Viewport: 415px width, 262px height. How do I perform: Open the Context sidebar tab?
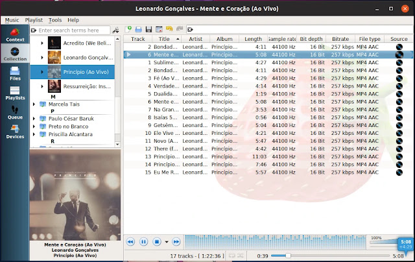tap(15, 35)
